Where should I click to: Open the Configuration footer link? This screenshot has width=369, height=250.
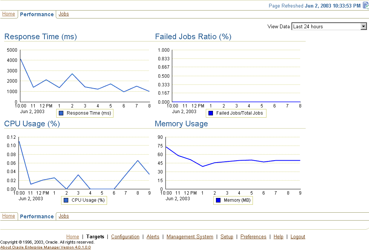coord(125,236)
